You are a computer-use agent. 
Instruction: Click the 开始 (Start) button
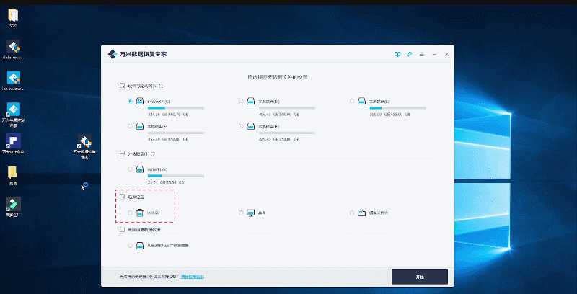point(420,277)
